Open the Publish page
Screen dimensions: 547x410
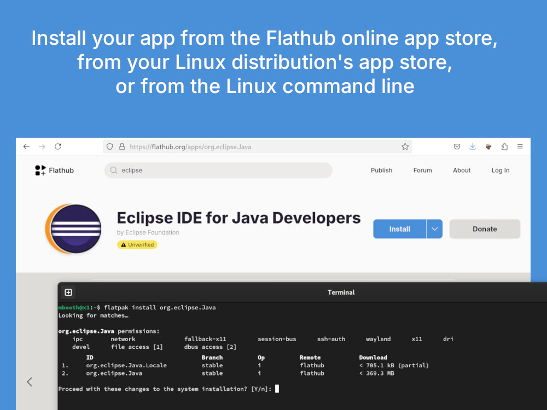click(381, 171)
